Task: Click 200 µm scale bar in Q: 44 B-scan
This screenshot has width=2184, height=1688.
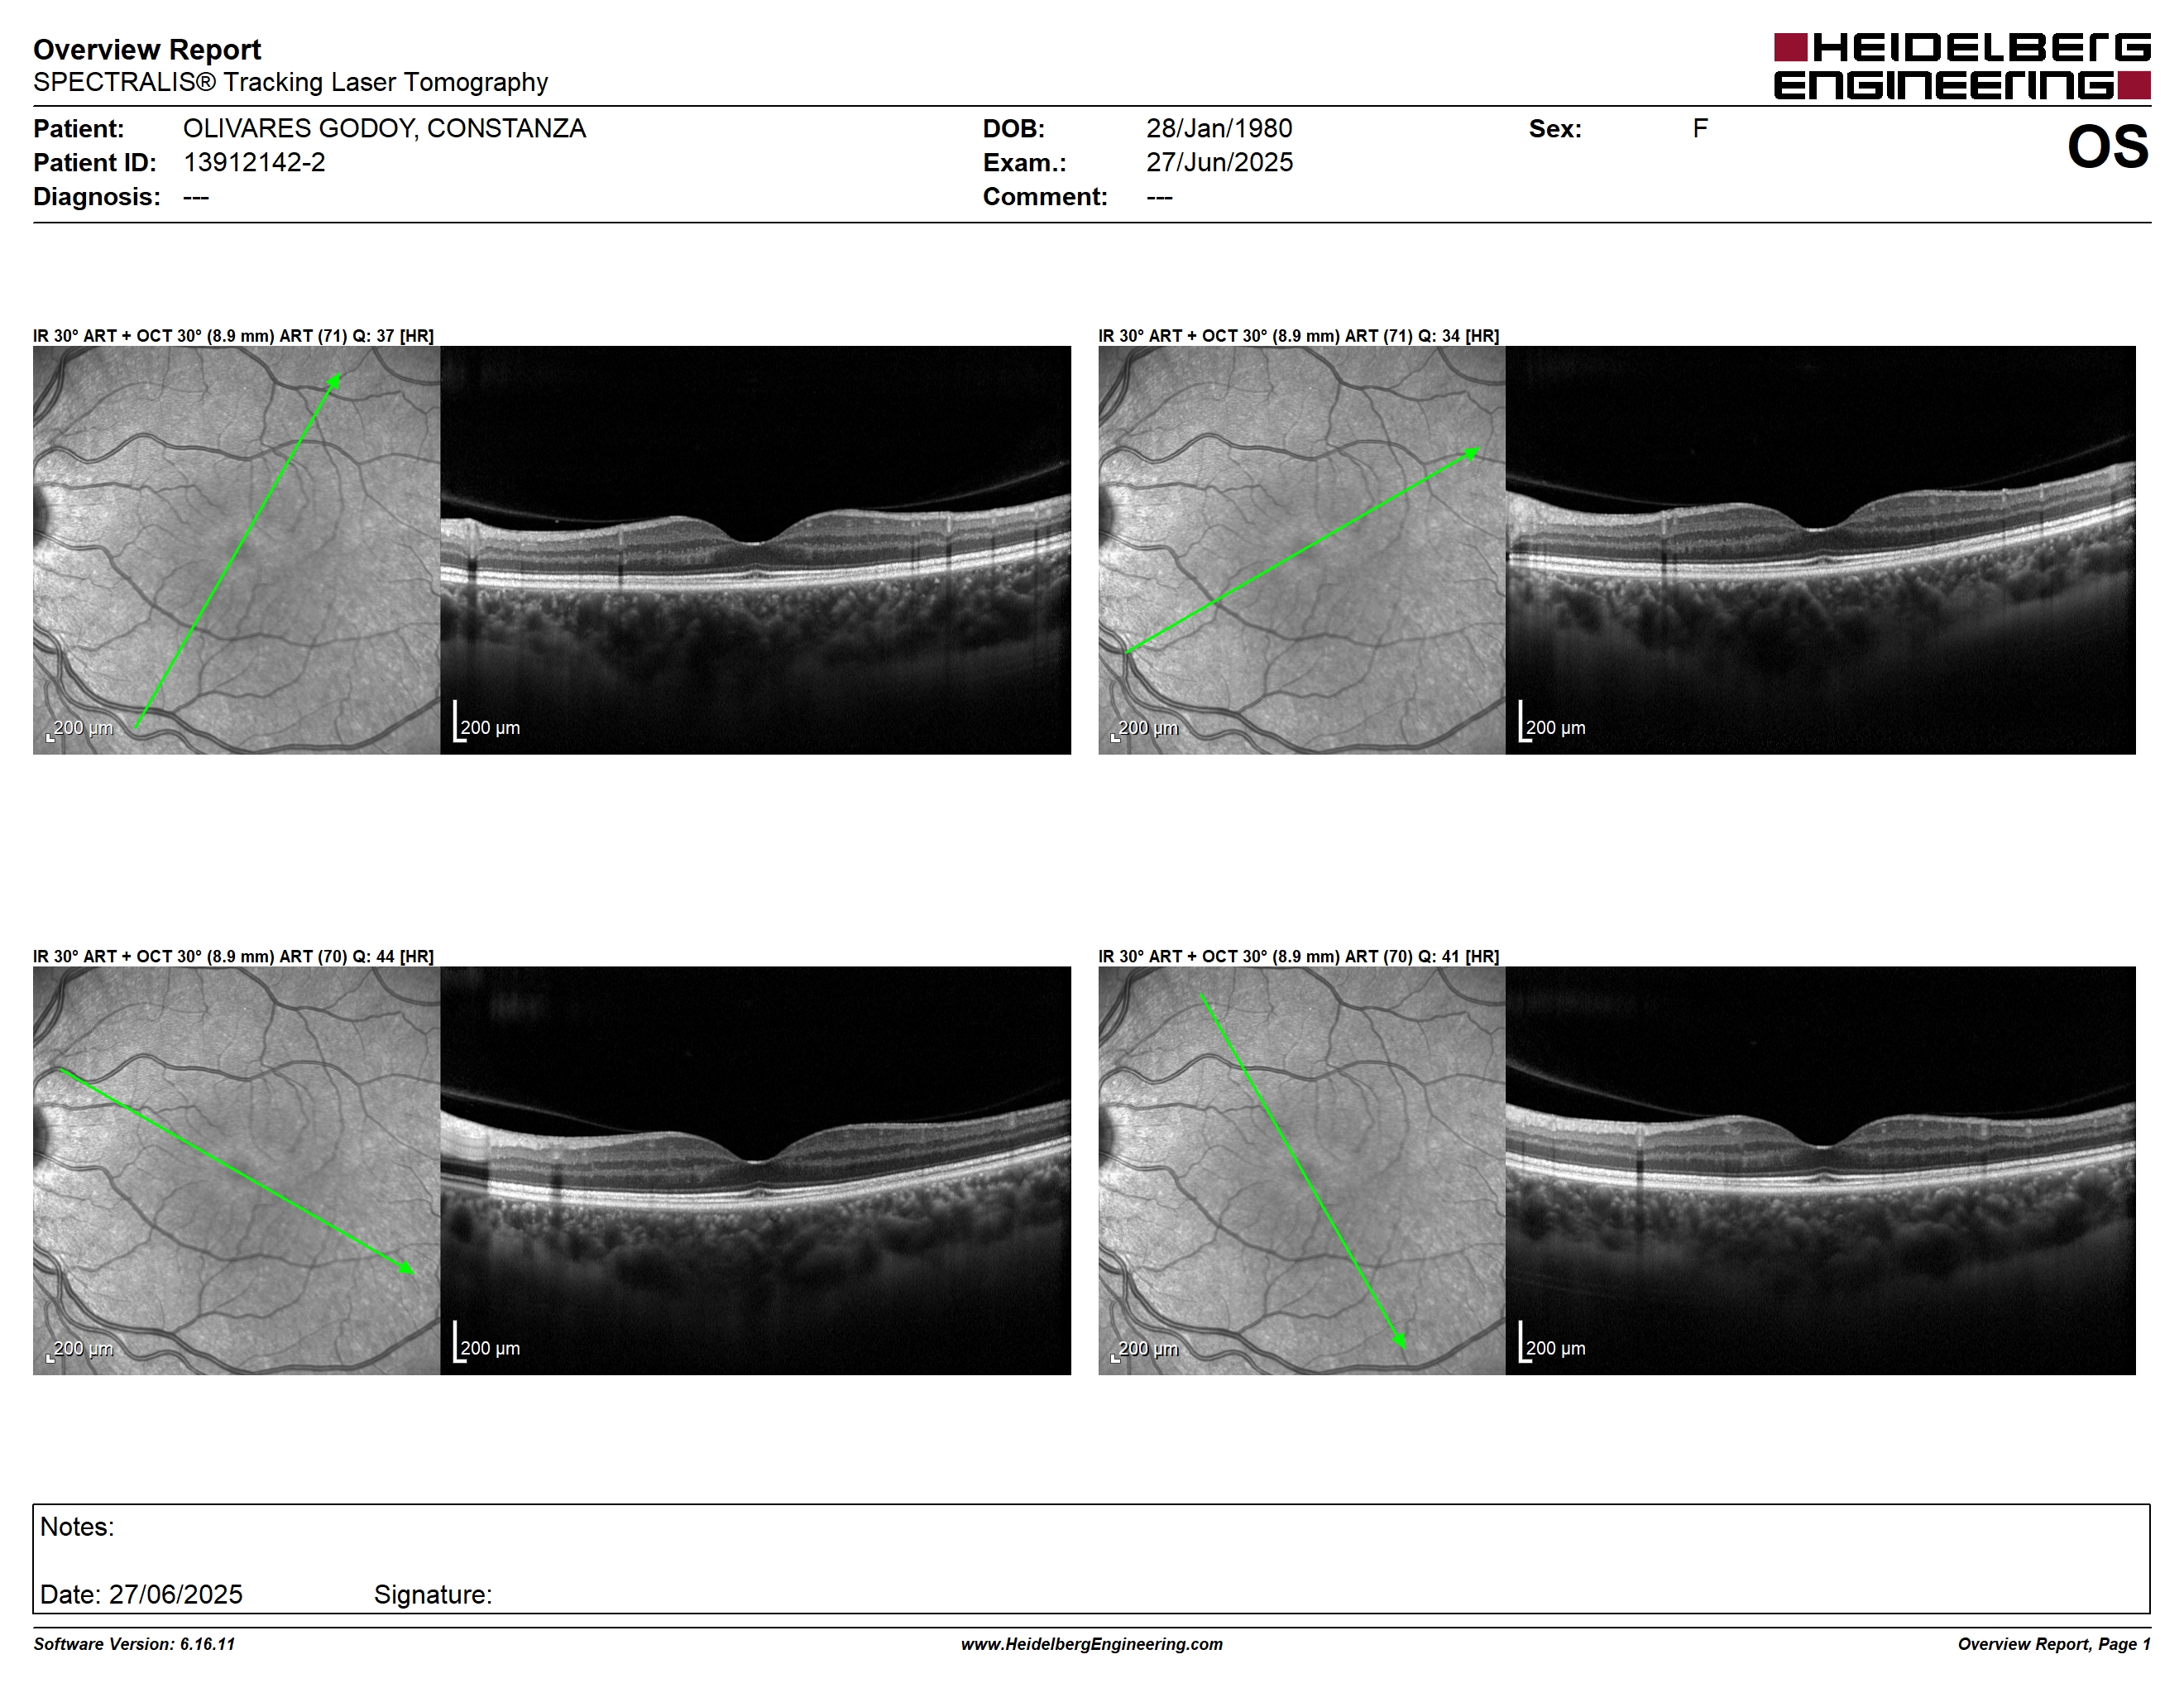Action: 487,1343
